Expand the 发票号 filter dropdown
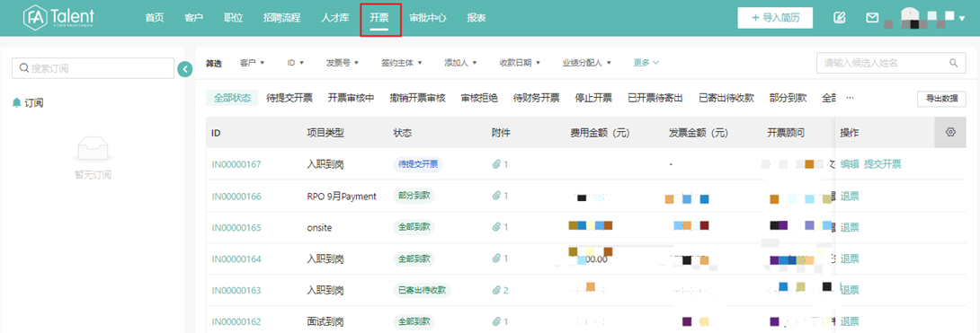This screenshot has width=980, height=333. pyautogui.click(x=342, y=63)
